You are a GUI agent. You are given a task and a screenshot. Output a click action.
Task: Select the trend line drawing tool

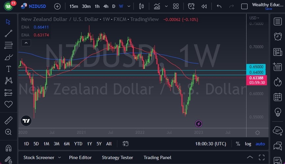9,33
